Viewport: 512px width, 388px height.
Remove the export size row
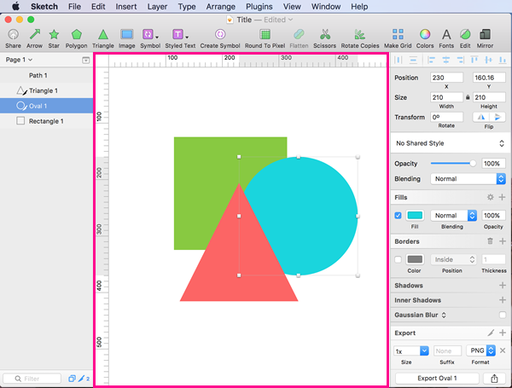pyautogui.click(x=503, y=350)
